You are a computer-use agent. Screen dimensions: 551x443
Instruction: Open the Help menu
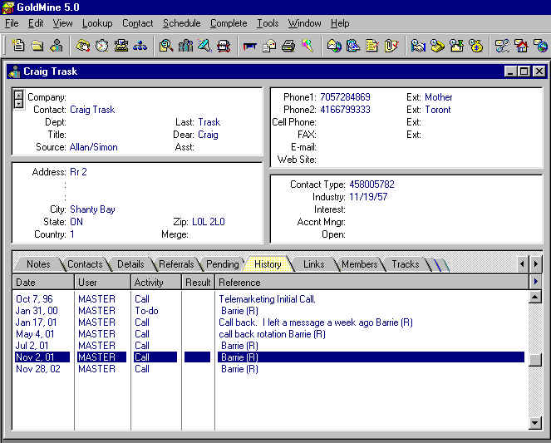[x=340, y=23]
